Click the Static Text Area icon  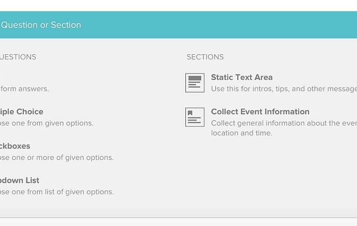tap(195, 83)
